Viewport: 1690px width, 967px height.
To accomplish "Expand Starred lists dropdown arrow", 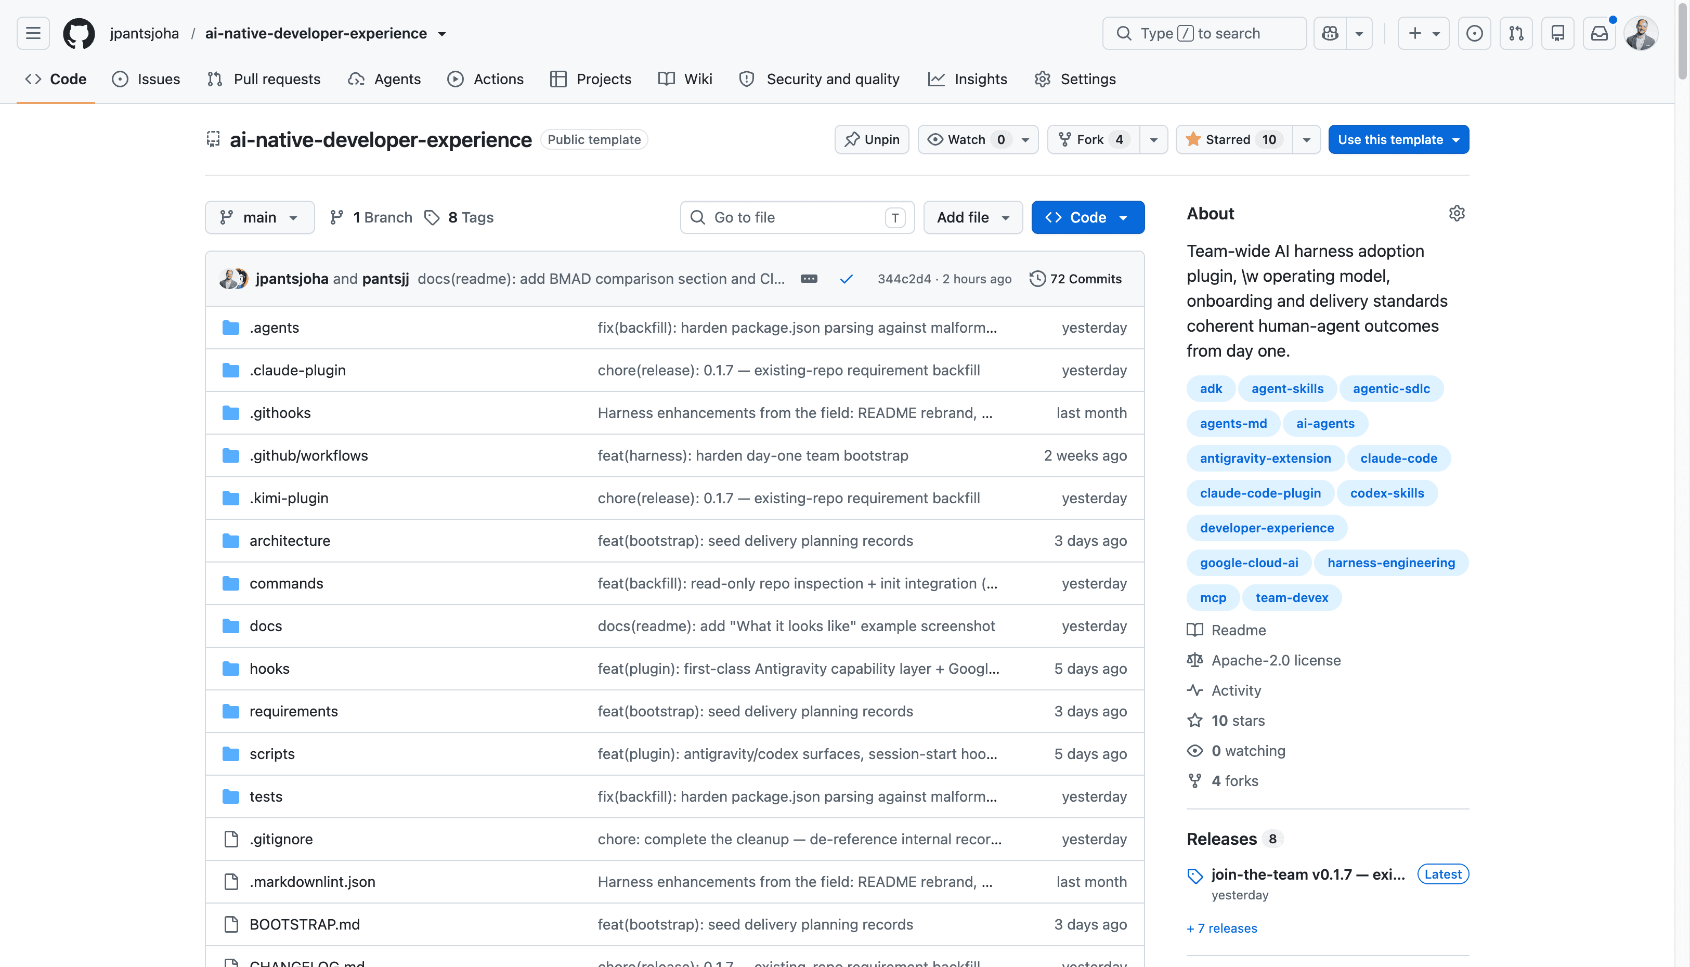I will pyautogui.click(x=1306, y=139).
